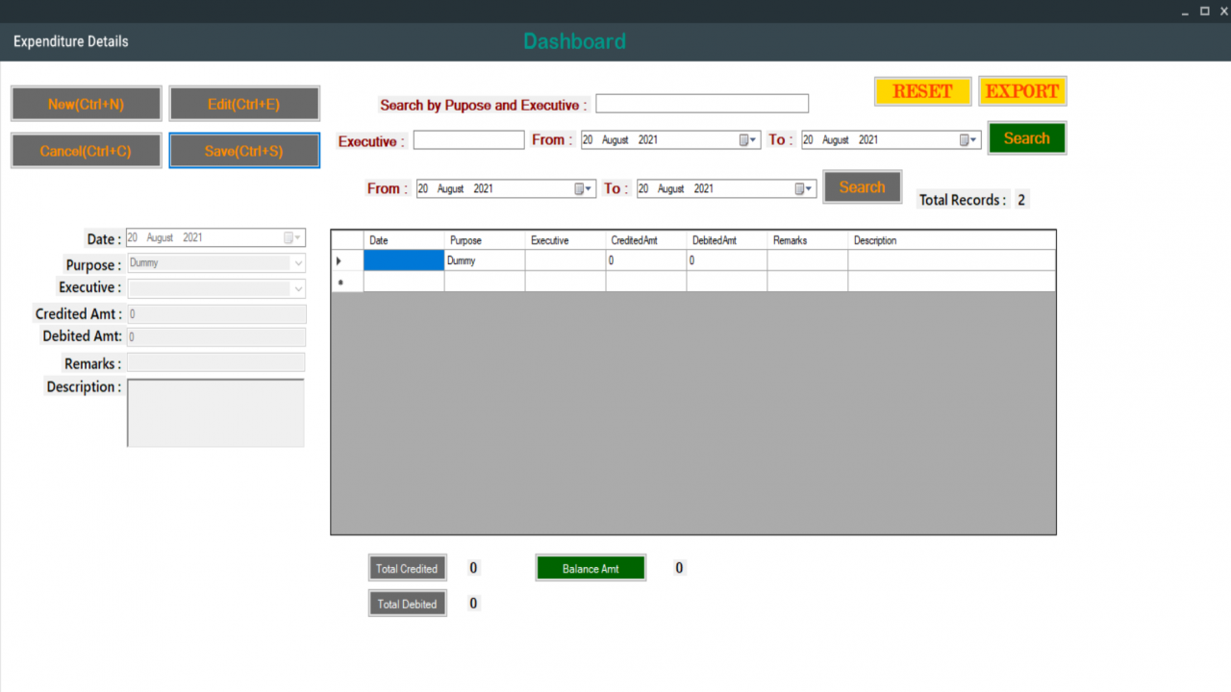Click the yellow EXPORT button
This screenshot has width=1231, height=692.
tap(1022, 91)
